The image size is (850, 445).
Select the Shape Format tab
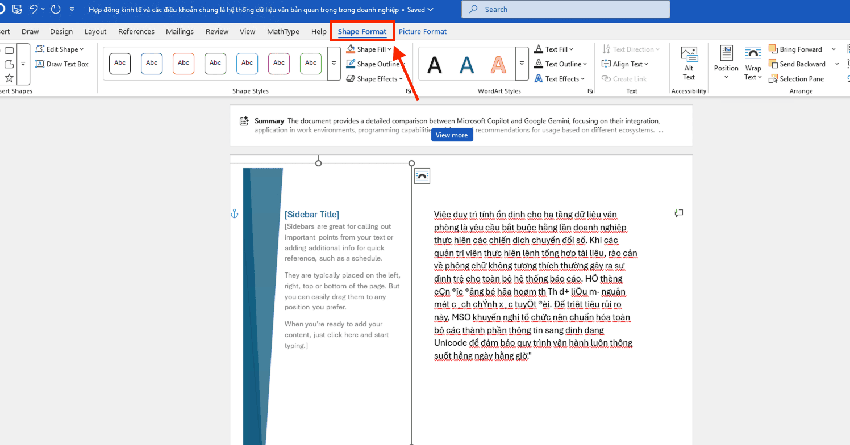pyautogui.click(x=362, y=32)
